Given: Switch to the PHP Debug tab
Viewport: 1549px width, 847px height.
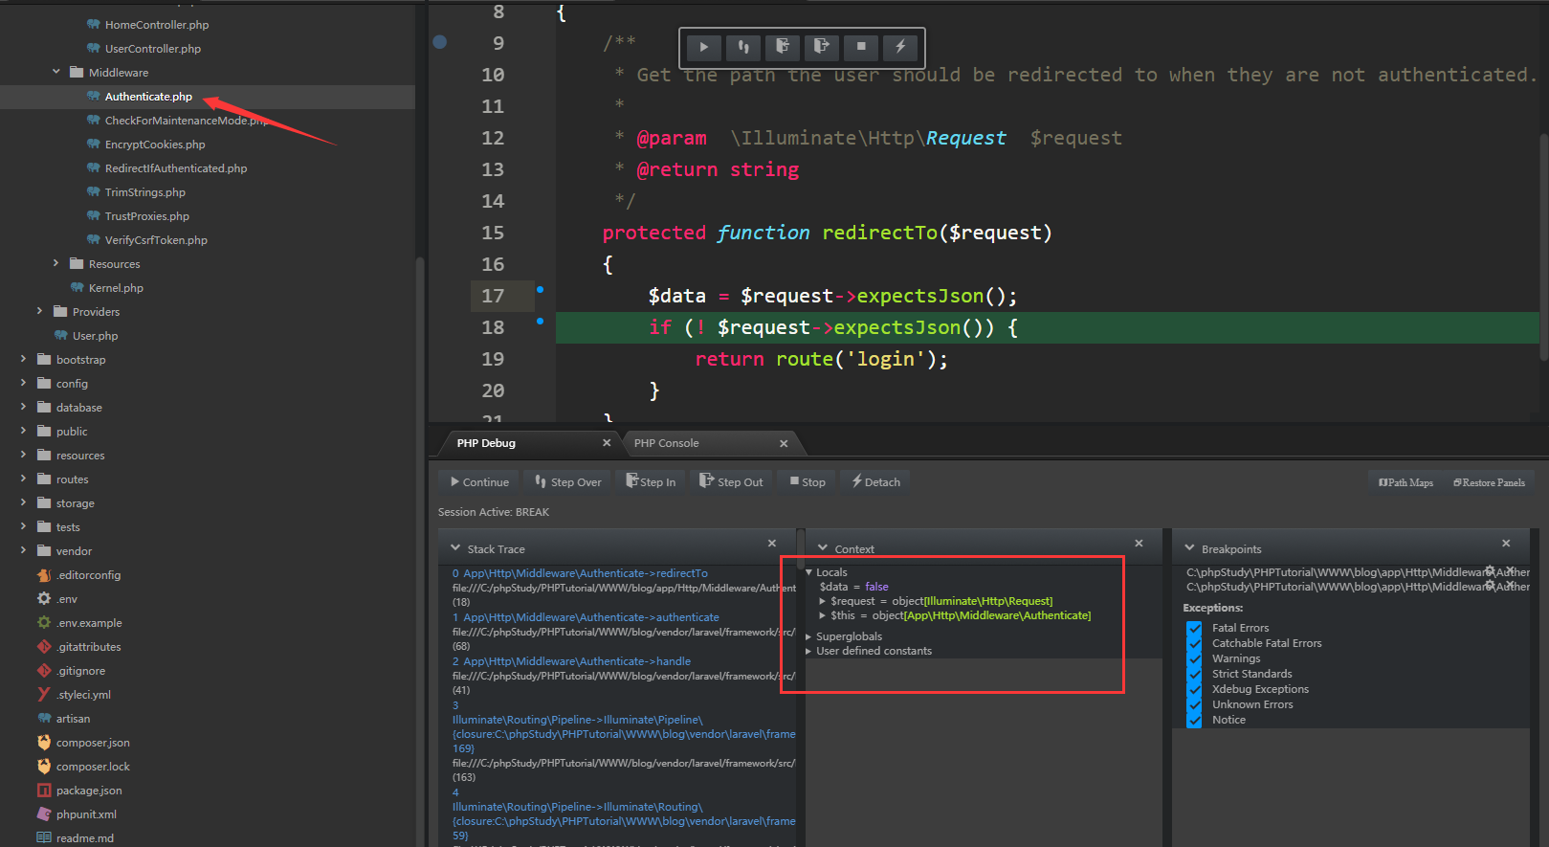Looking at the screenshot, I should pyautogui.click(x=486, y=443).
